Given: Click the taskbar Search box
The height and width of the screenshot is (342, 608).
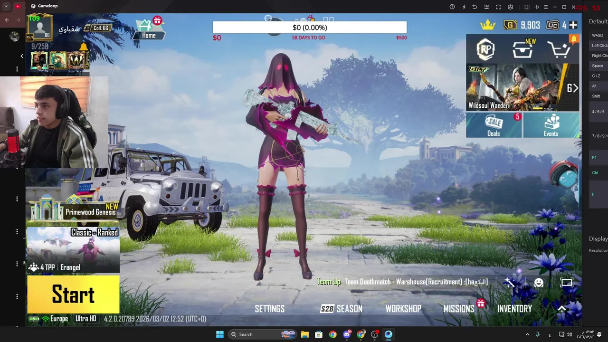Looking at the screenshot, I should [261, 334].
